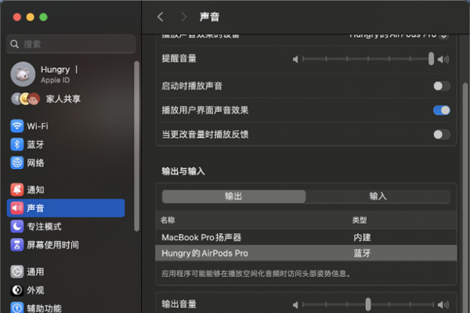Open 外观 sidebar item

(x=66, y=290)
